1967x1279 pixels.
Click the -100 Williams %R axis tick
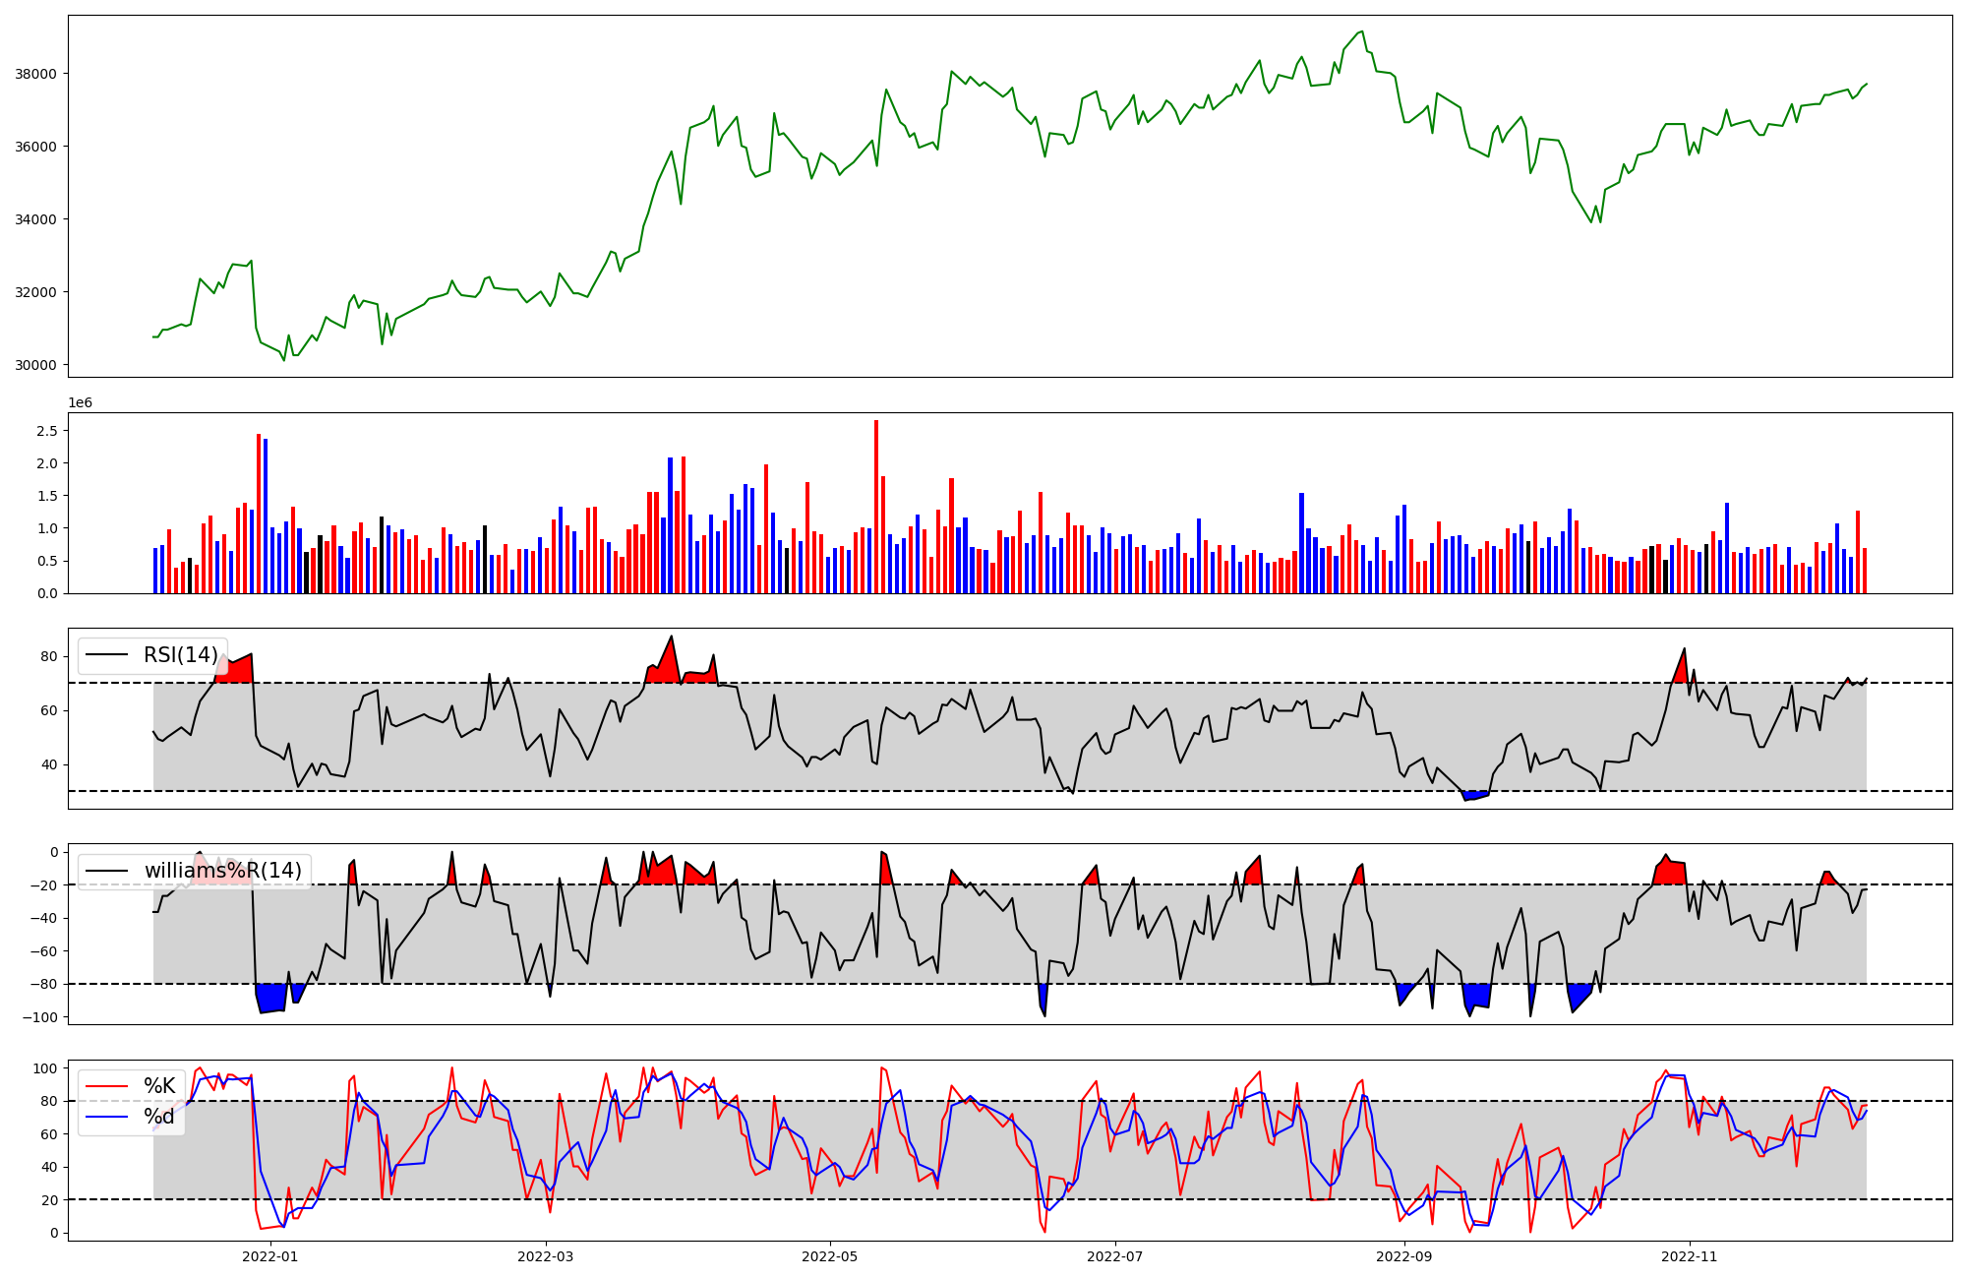[39, 1017]
